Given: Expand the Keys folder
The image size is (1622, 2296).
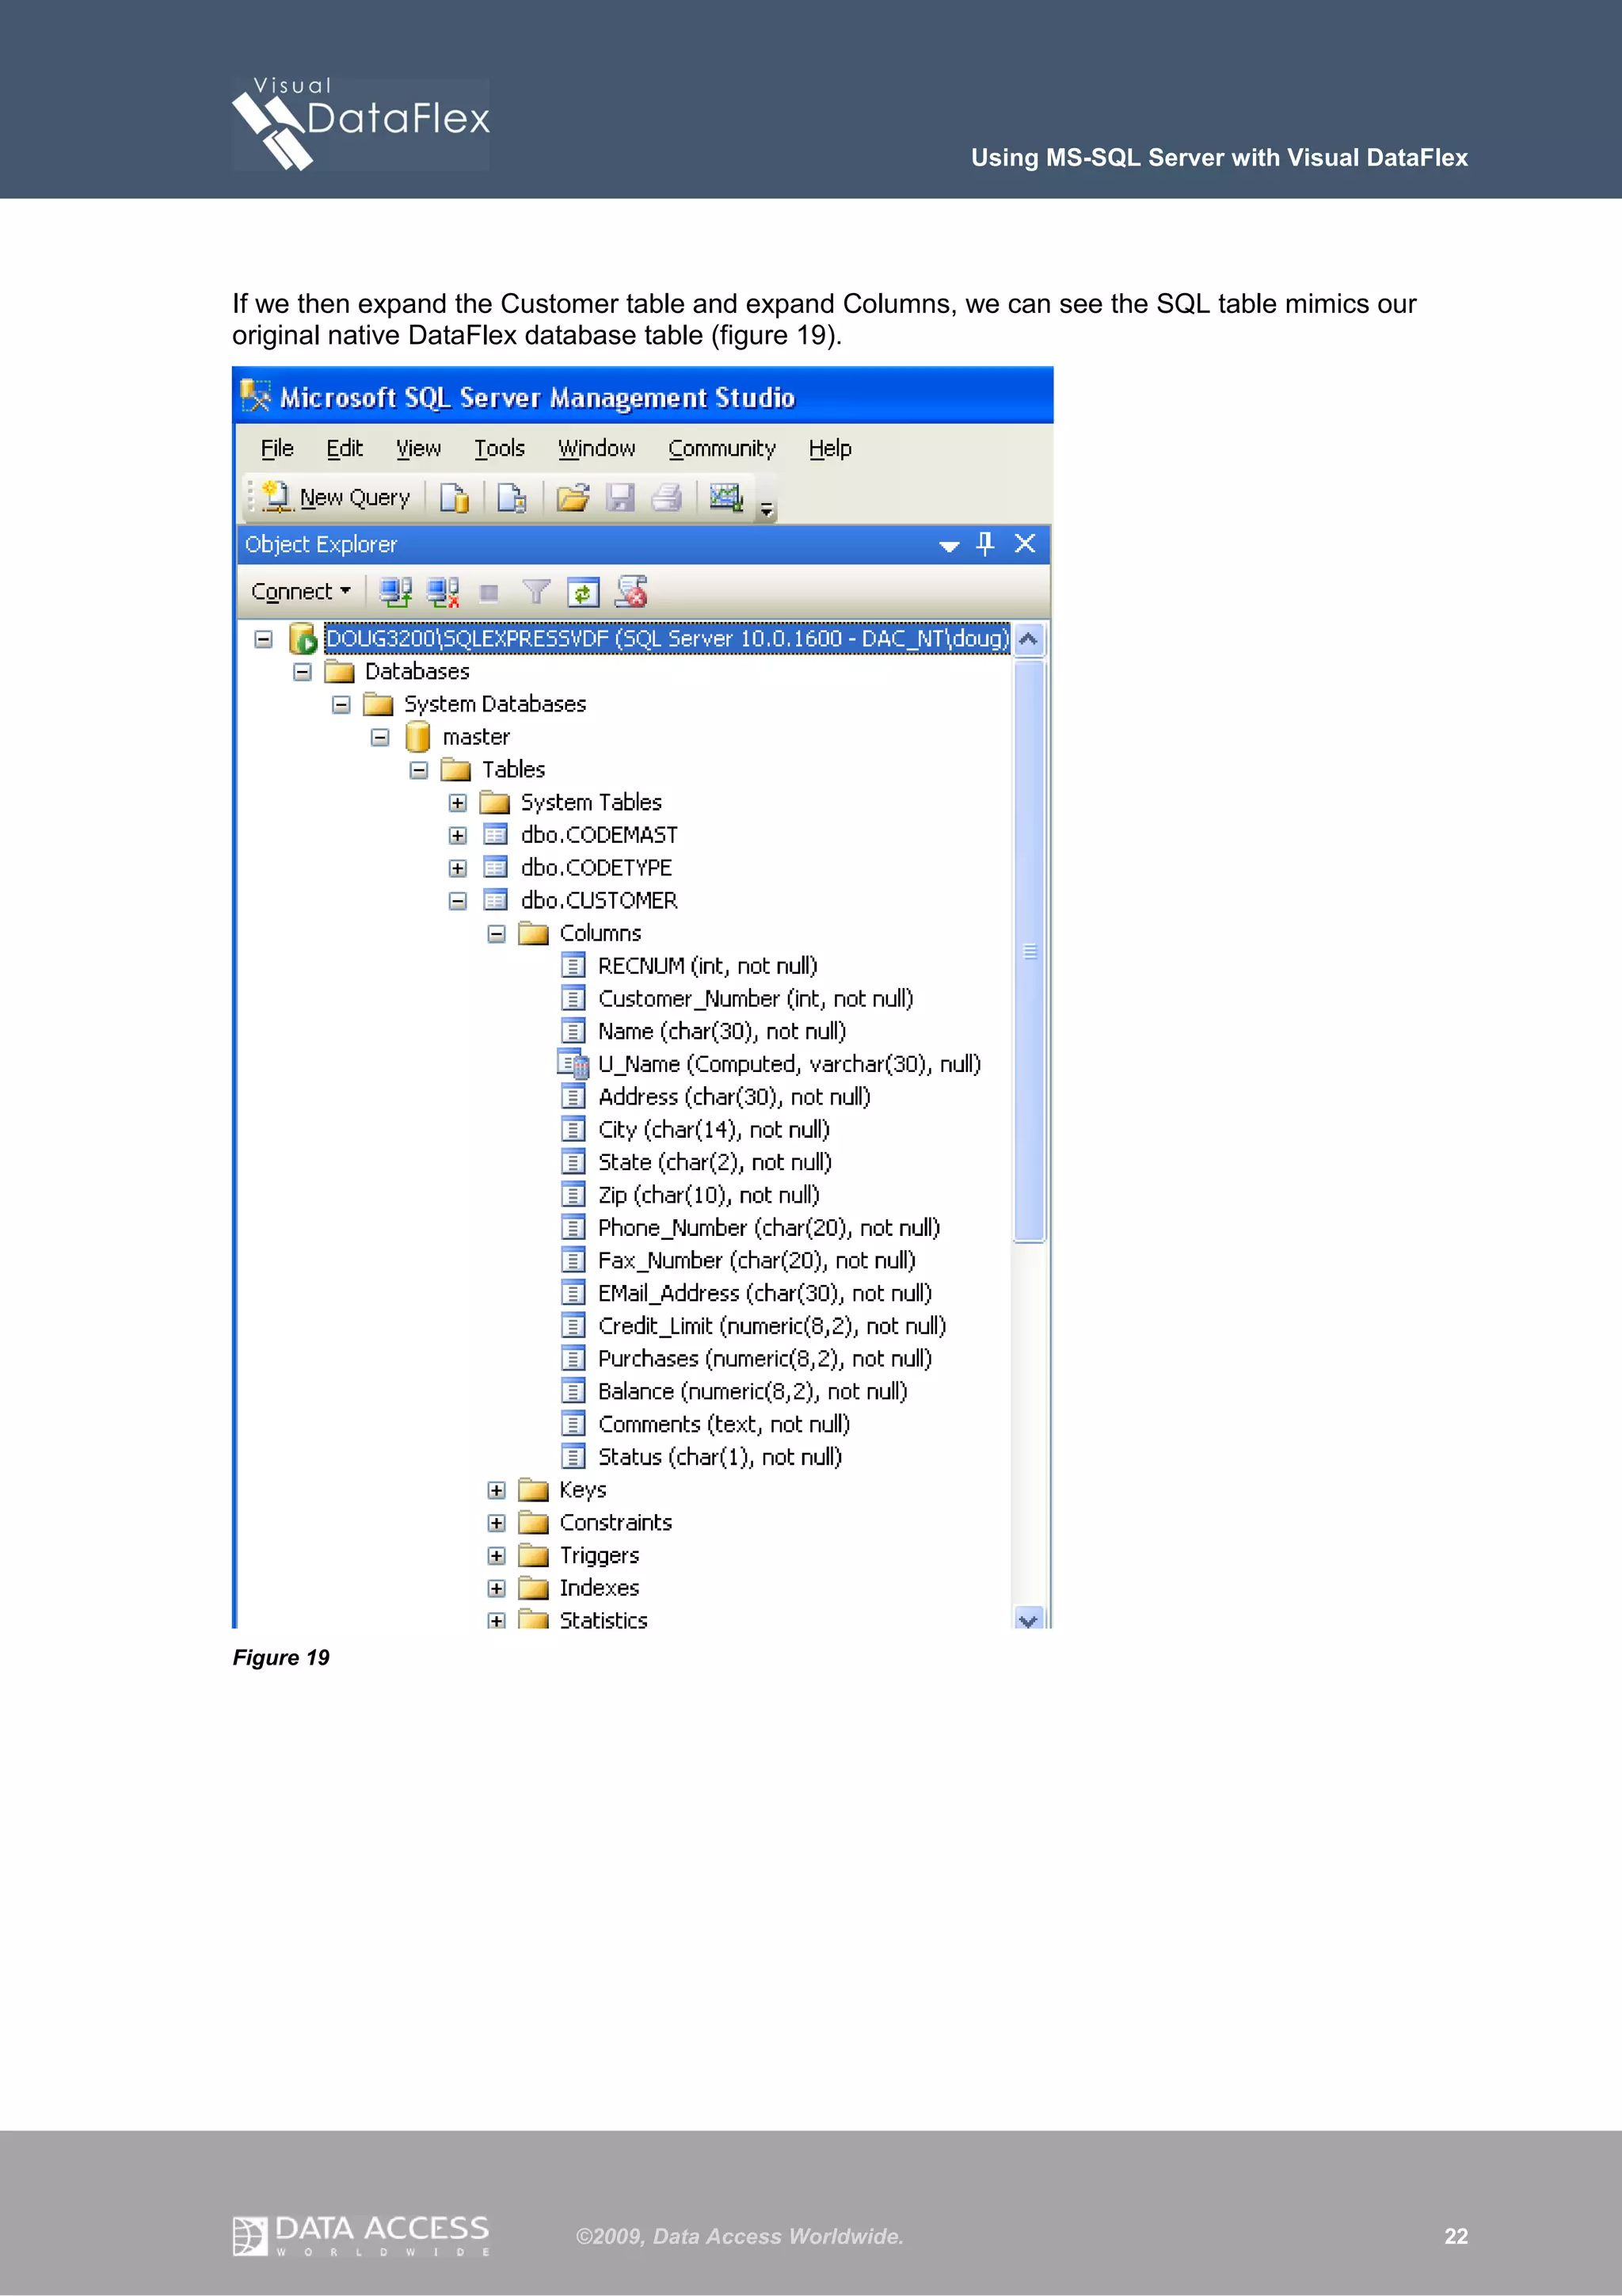Looking at the screenshot, I should 497,1491.
